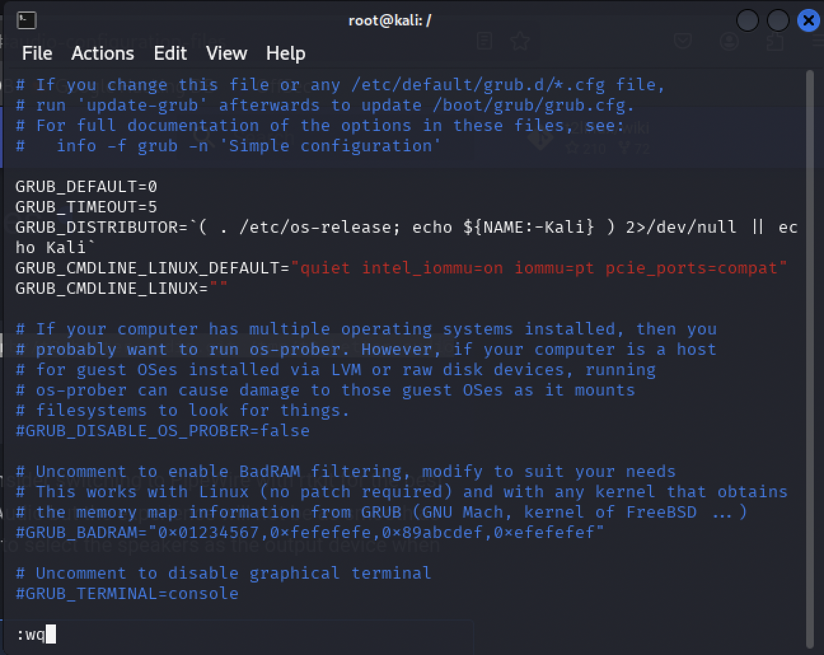
Task: Open the File menu
Action: point(37,53)
